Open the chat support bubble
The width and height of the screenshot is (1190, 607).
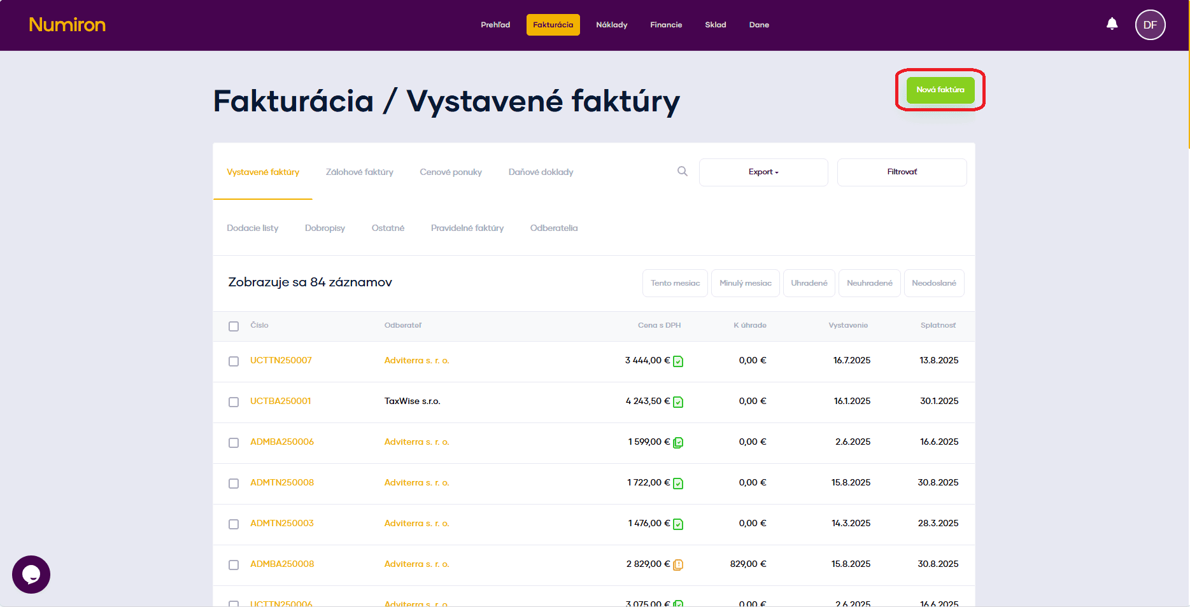pos(31,575)
